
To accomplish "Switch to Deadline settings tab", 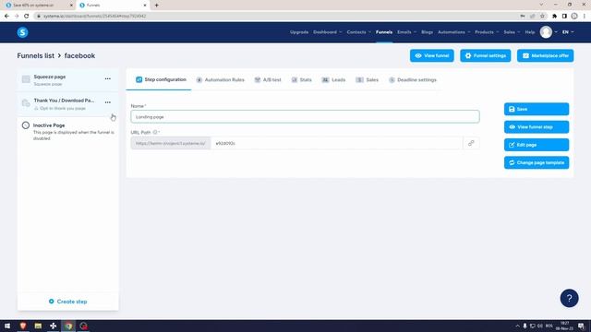I will pyautogui.click(x=413, y=80).
